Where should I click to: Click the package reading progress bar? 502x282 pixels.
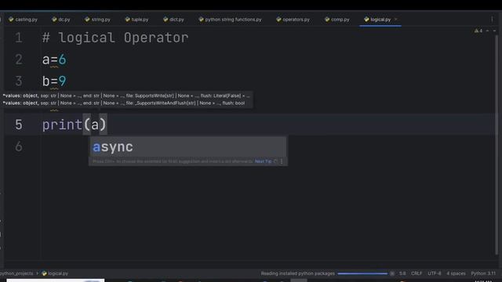click(x=362, y=273)
